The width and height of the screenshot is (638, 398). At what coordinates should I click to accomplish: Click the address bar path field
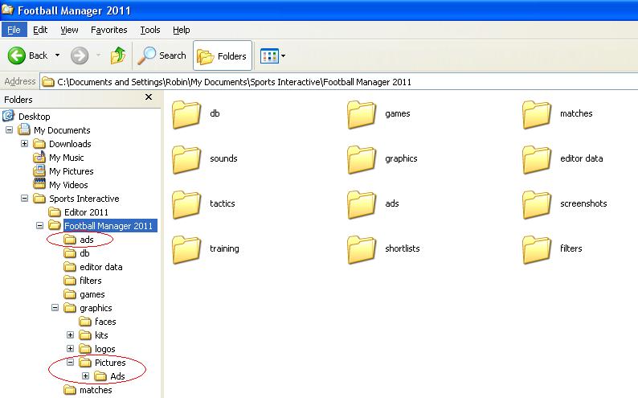pyautogui.click(x=338, y=82)
